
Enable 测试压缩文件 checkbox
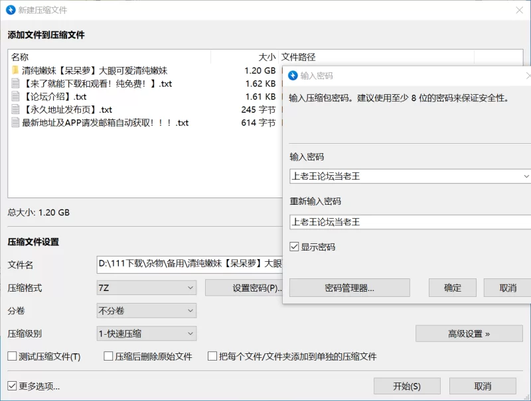tap(12, 357)
